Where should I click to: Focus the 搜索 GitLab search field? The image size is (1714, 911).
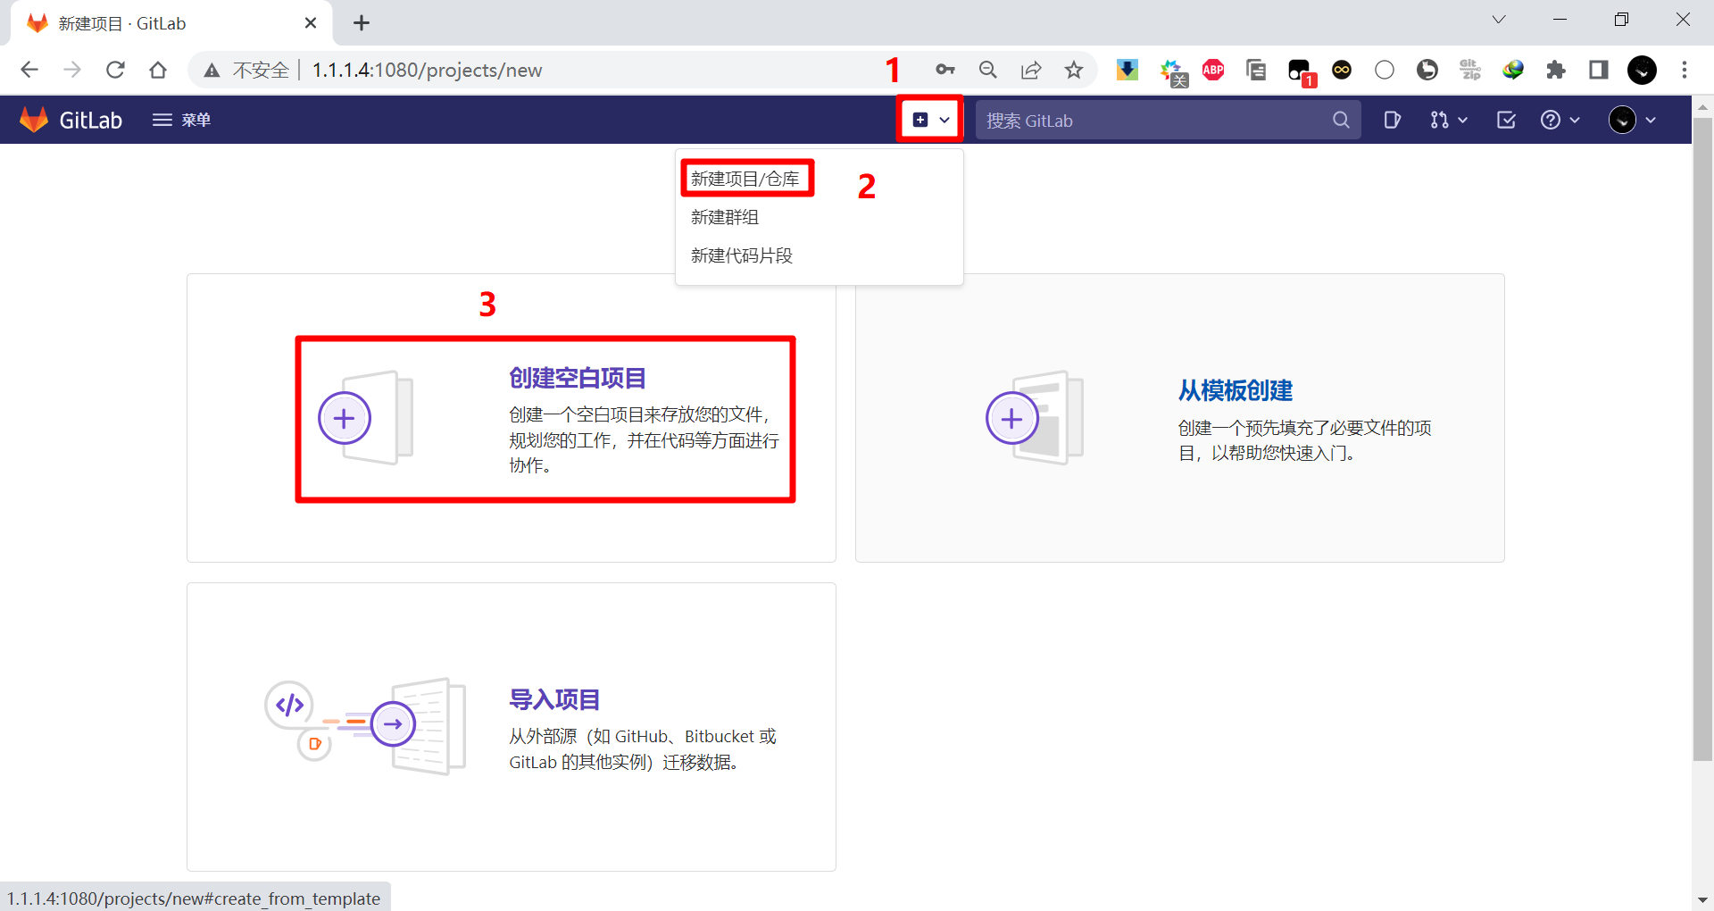click(1152, 120)
